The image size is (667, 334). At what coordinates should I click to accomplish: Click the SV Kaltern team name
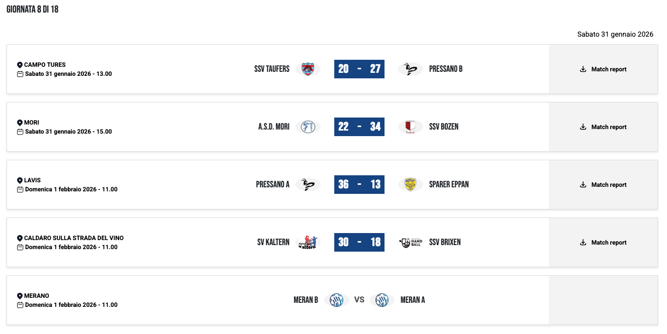click(273, 243)
